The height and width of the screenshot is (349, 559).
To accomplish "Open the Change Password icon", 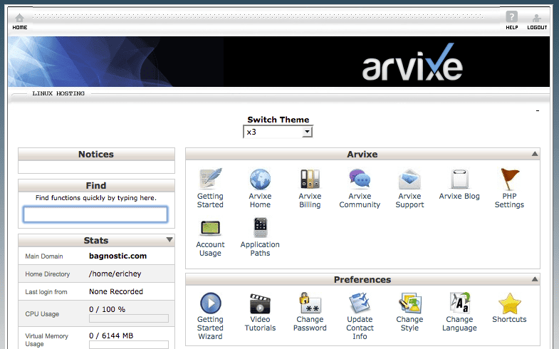I will 310,303.
